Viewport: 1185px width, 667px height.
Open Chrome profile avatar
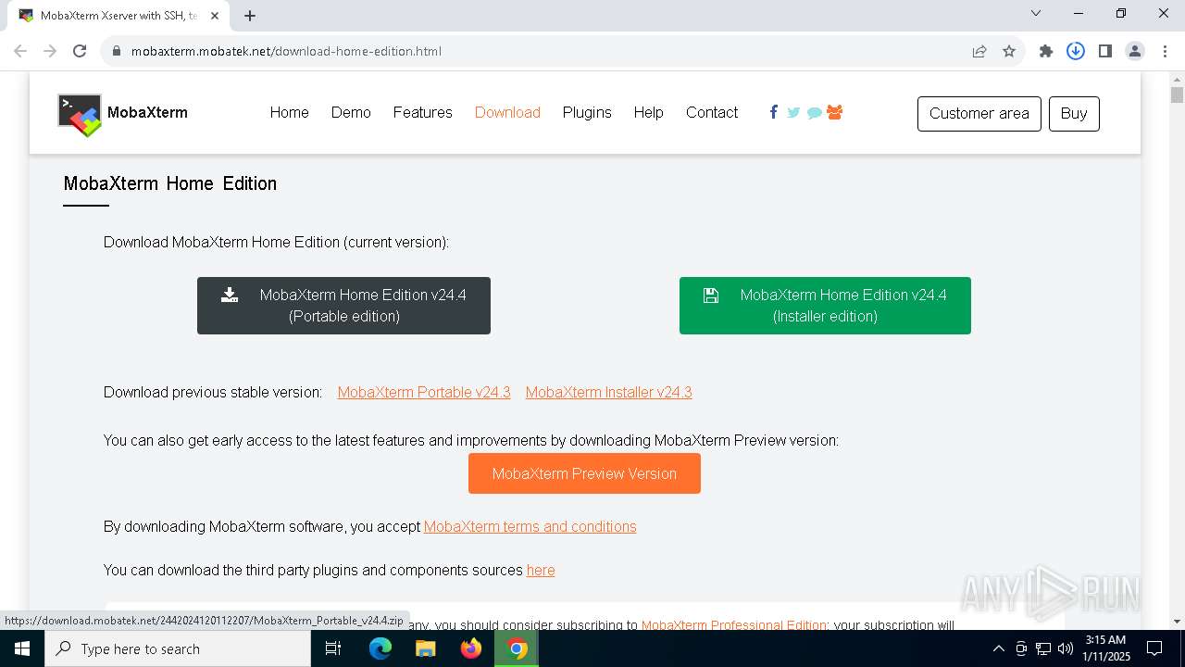(1135, 51)
